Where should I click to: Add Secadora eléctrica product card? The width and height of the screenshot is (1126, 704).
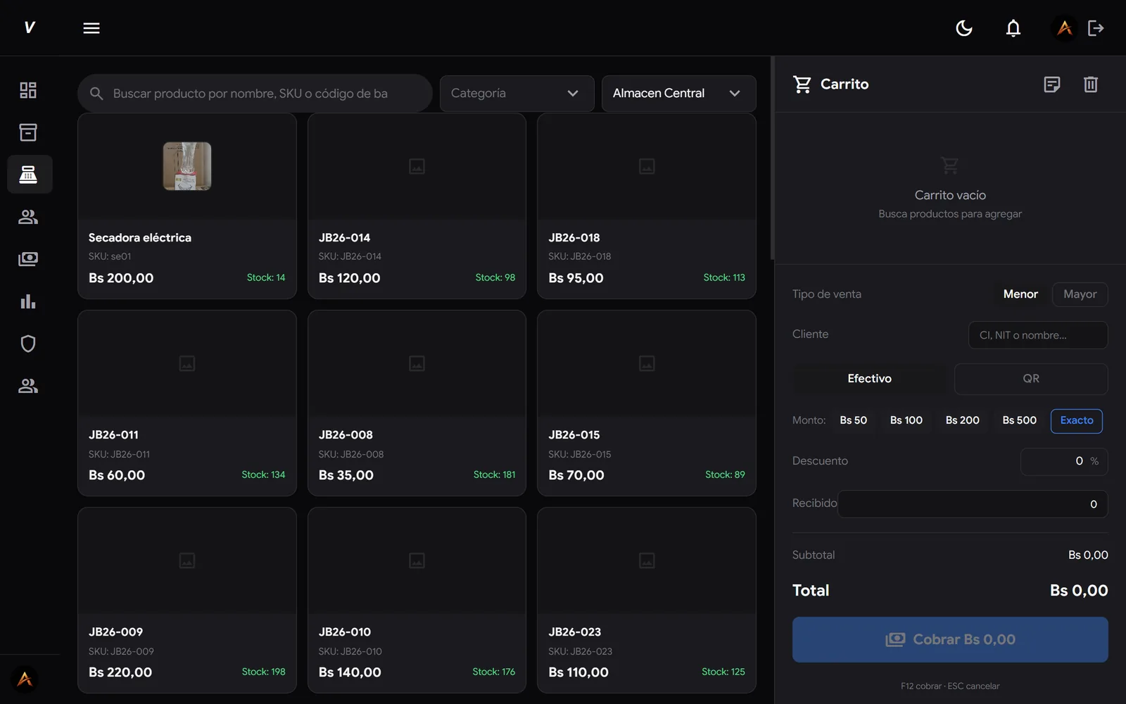[x=187, y=206]
